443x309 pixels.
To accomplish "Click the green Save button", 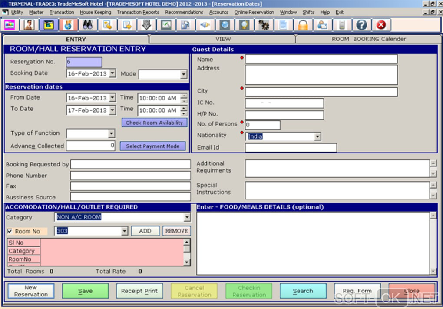I will pyautogui.click(x=85, y=291).
